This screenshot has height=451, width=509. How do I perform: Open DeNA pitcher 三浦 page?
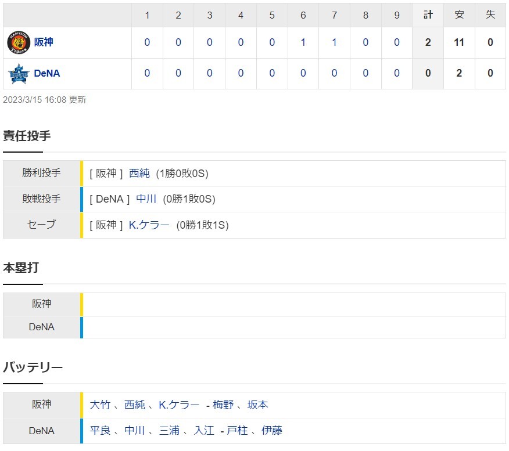coord(169,431)
